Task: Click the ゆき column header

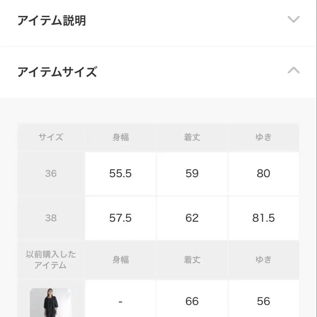Action: tap(263, 137)
